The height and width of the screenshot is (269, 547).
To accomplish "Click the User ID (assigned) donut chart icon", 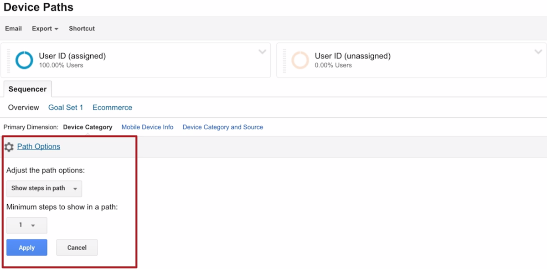I will (x=24, y=60).
